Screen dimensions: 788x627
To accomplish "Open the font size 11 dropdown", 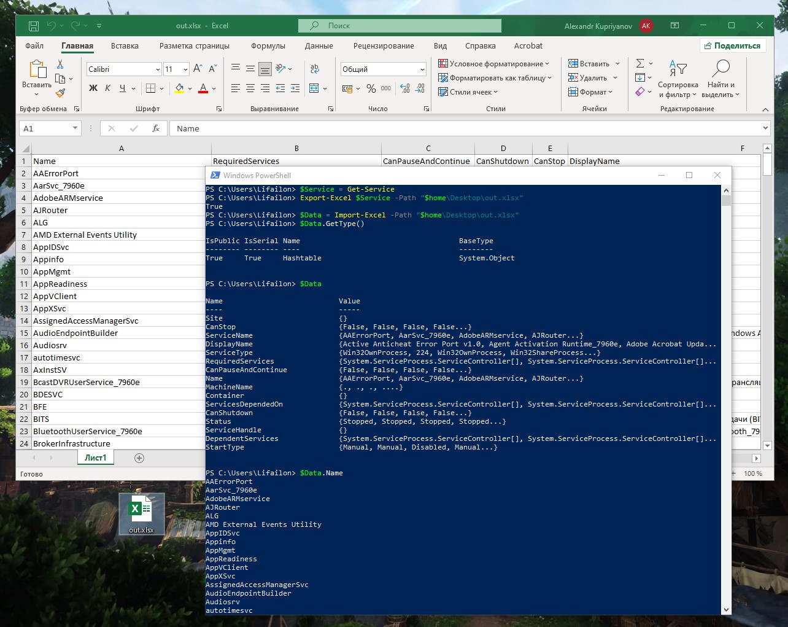I will pos(185,69).
